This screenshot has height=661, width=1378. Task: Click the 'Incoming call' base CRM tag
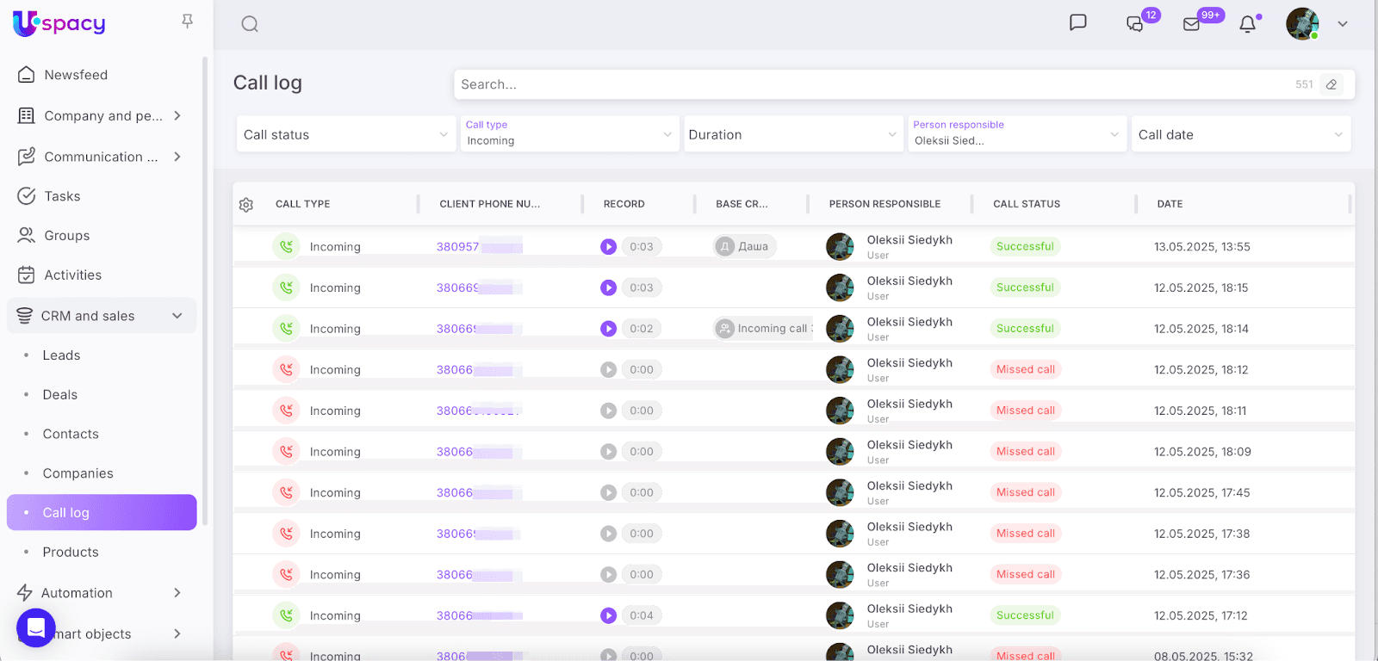click(x=765, y=329)
